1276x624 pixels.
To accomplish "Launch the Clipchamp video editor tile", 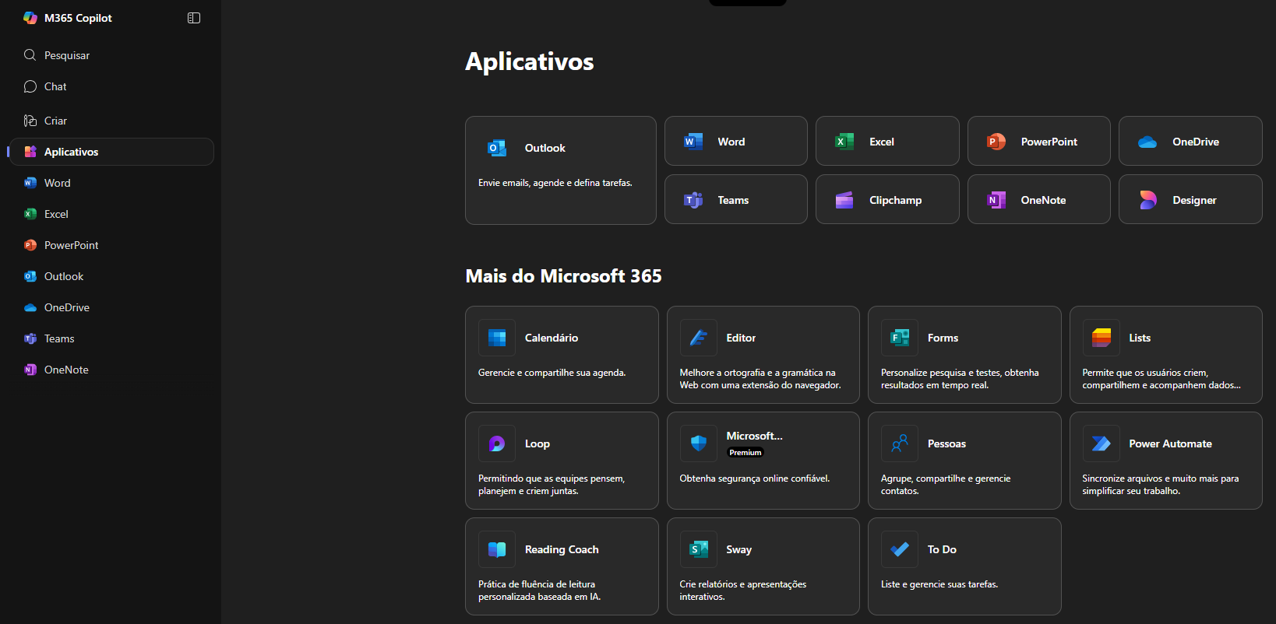I will click(x=887, y=200).
